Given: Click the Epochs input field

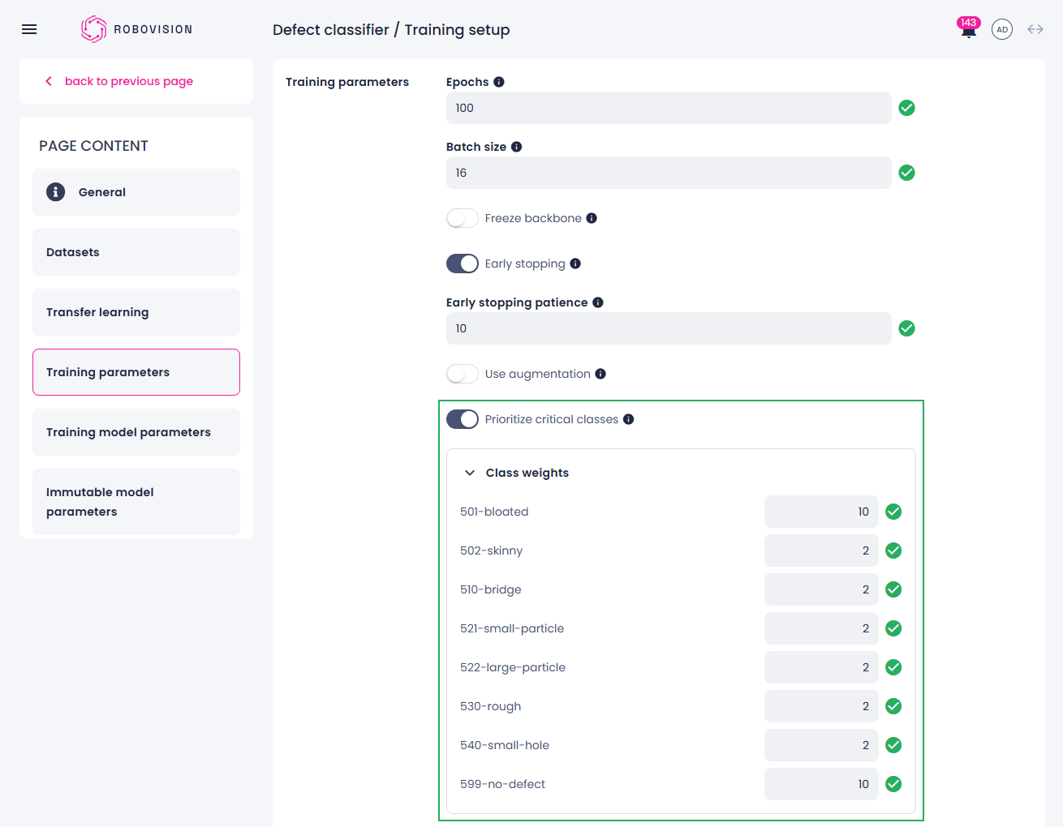Looking at the screenshot, I should pos(669,108).
